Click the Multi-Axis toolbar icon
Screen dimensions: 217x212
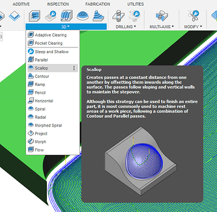click(162, 16)
